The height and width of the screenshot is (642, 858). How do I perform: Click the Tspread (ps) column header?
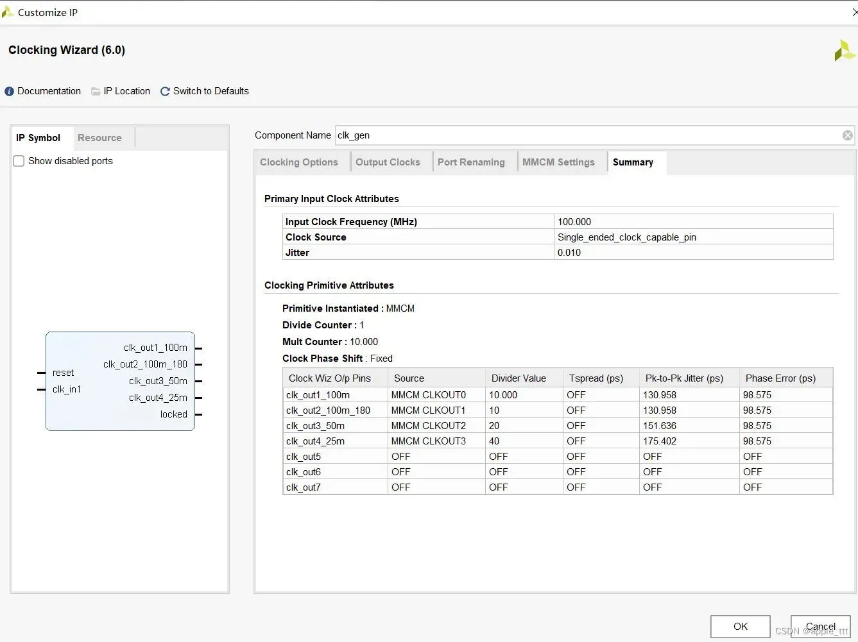(x=601, y=378)
